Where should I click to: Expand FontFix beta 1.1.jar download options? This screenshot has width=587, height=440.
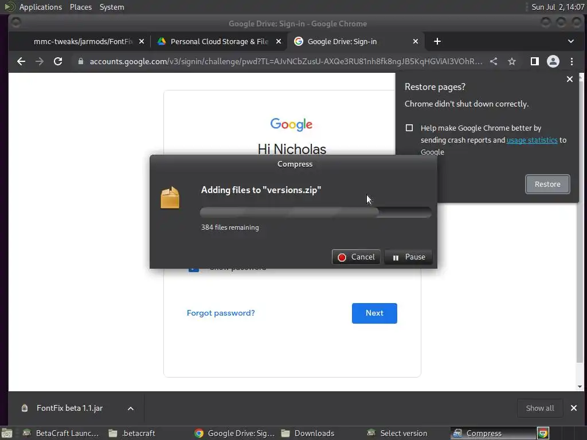[x=131, y=408]
